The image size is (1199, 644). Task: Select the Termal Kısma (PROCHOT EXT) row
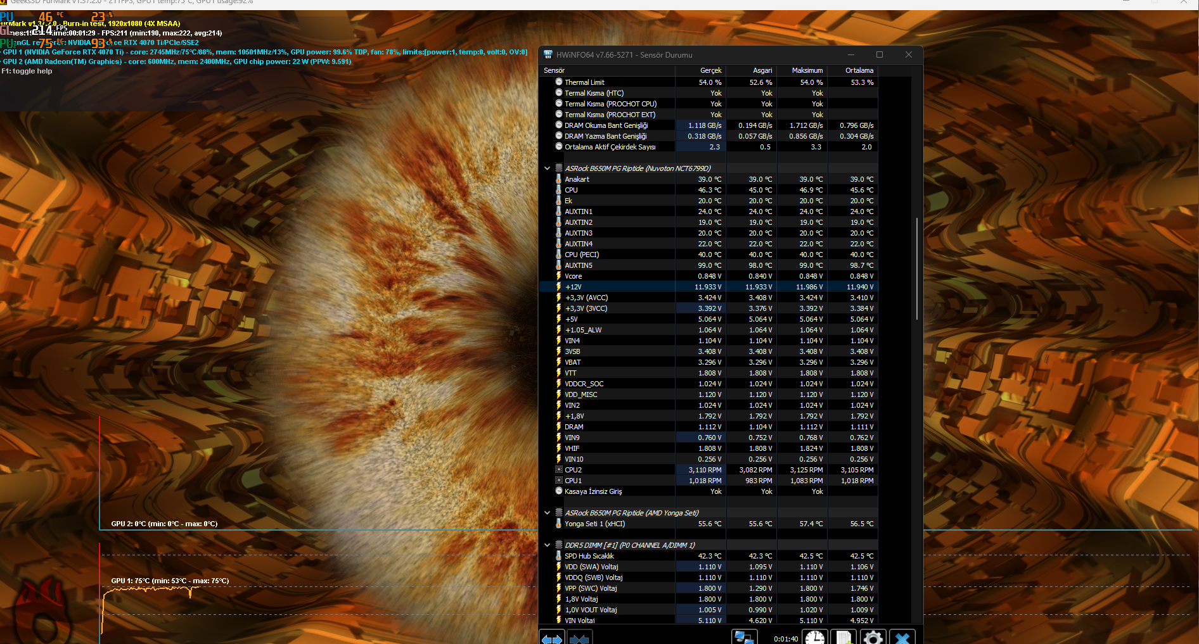coord(708,115)
